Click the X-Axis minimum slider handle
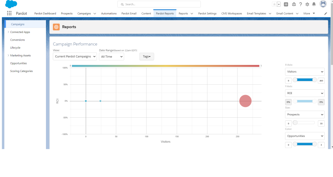Viewport: 333px width, 177px height. (295, 80)
